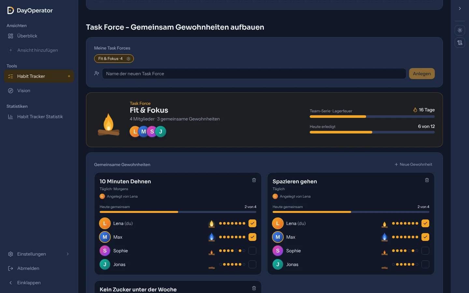Click Neue Gewohnheit to add a habit

click(413, 164)
